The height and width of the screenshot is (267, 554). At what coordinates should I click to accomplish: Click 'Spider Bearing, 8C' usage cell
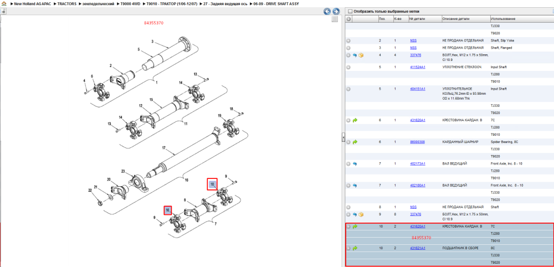point(505,142)
